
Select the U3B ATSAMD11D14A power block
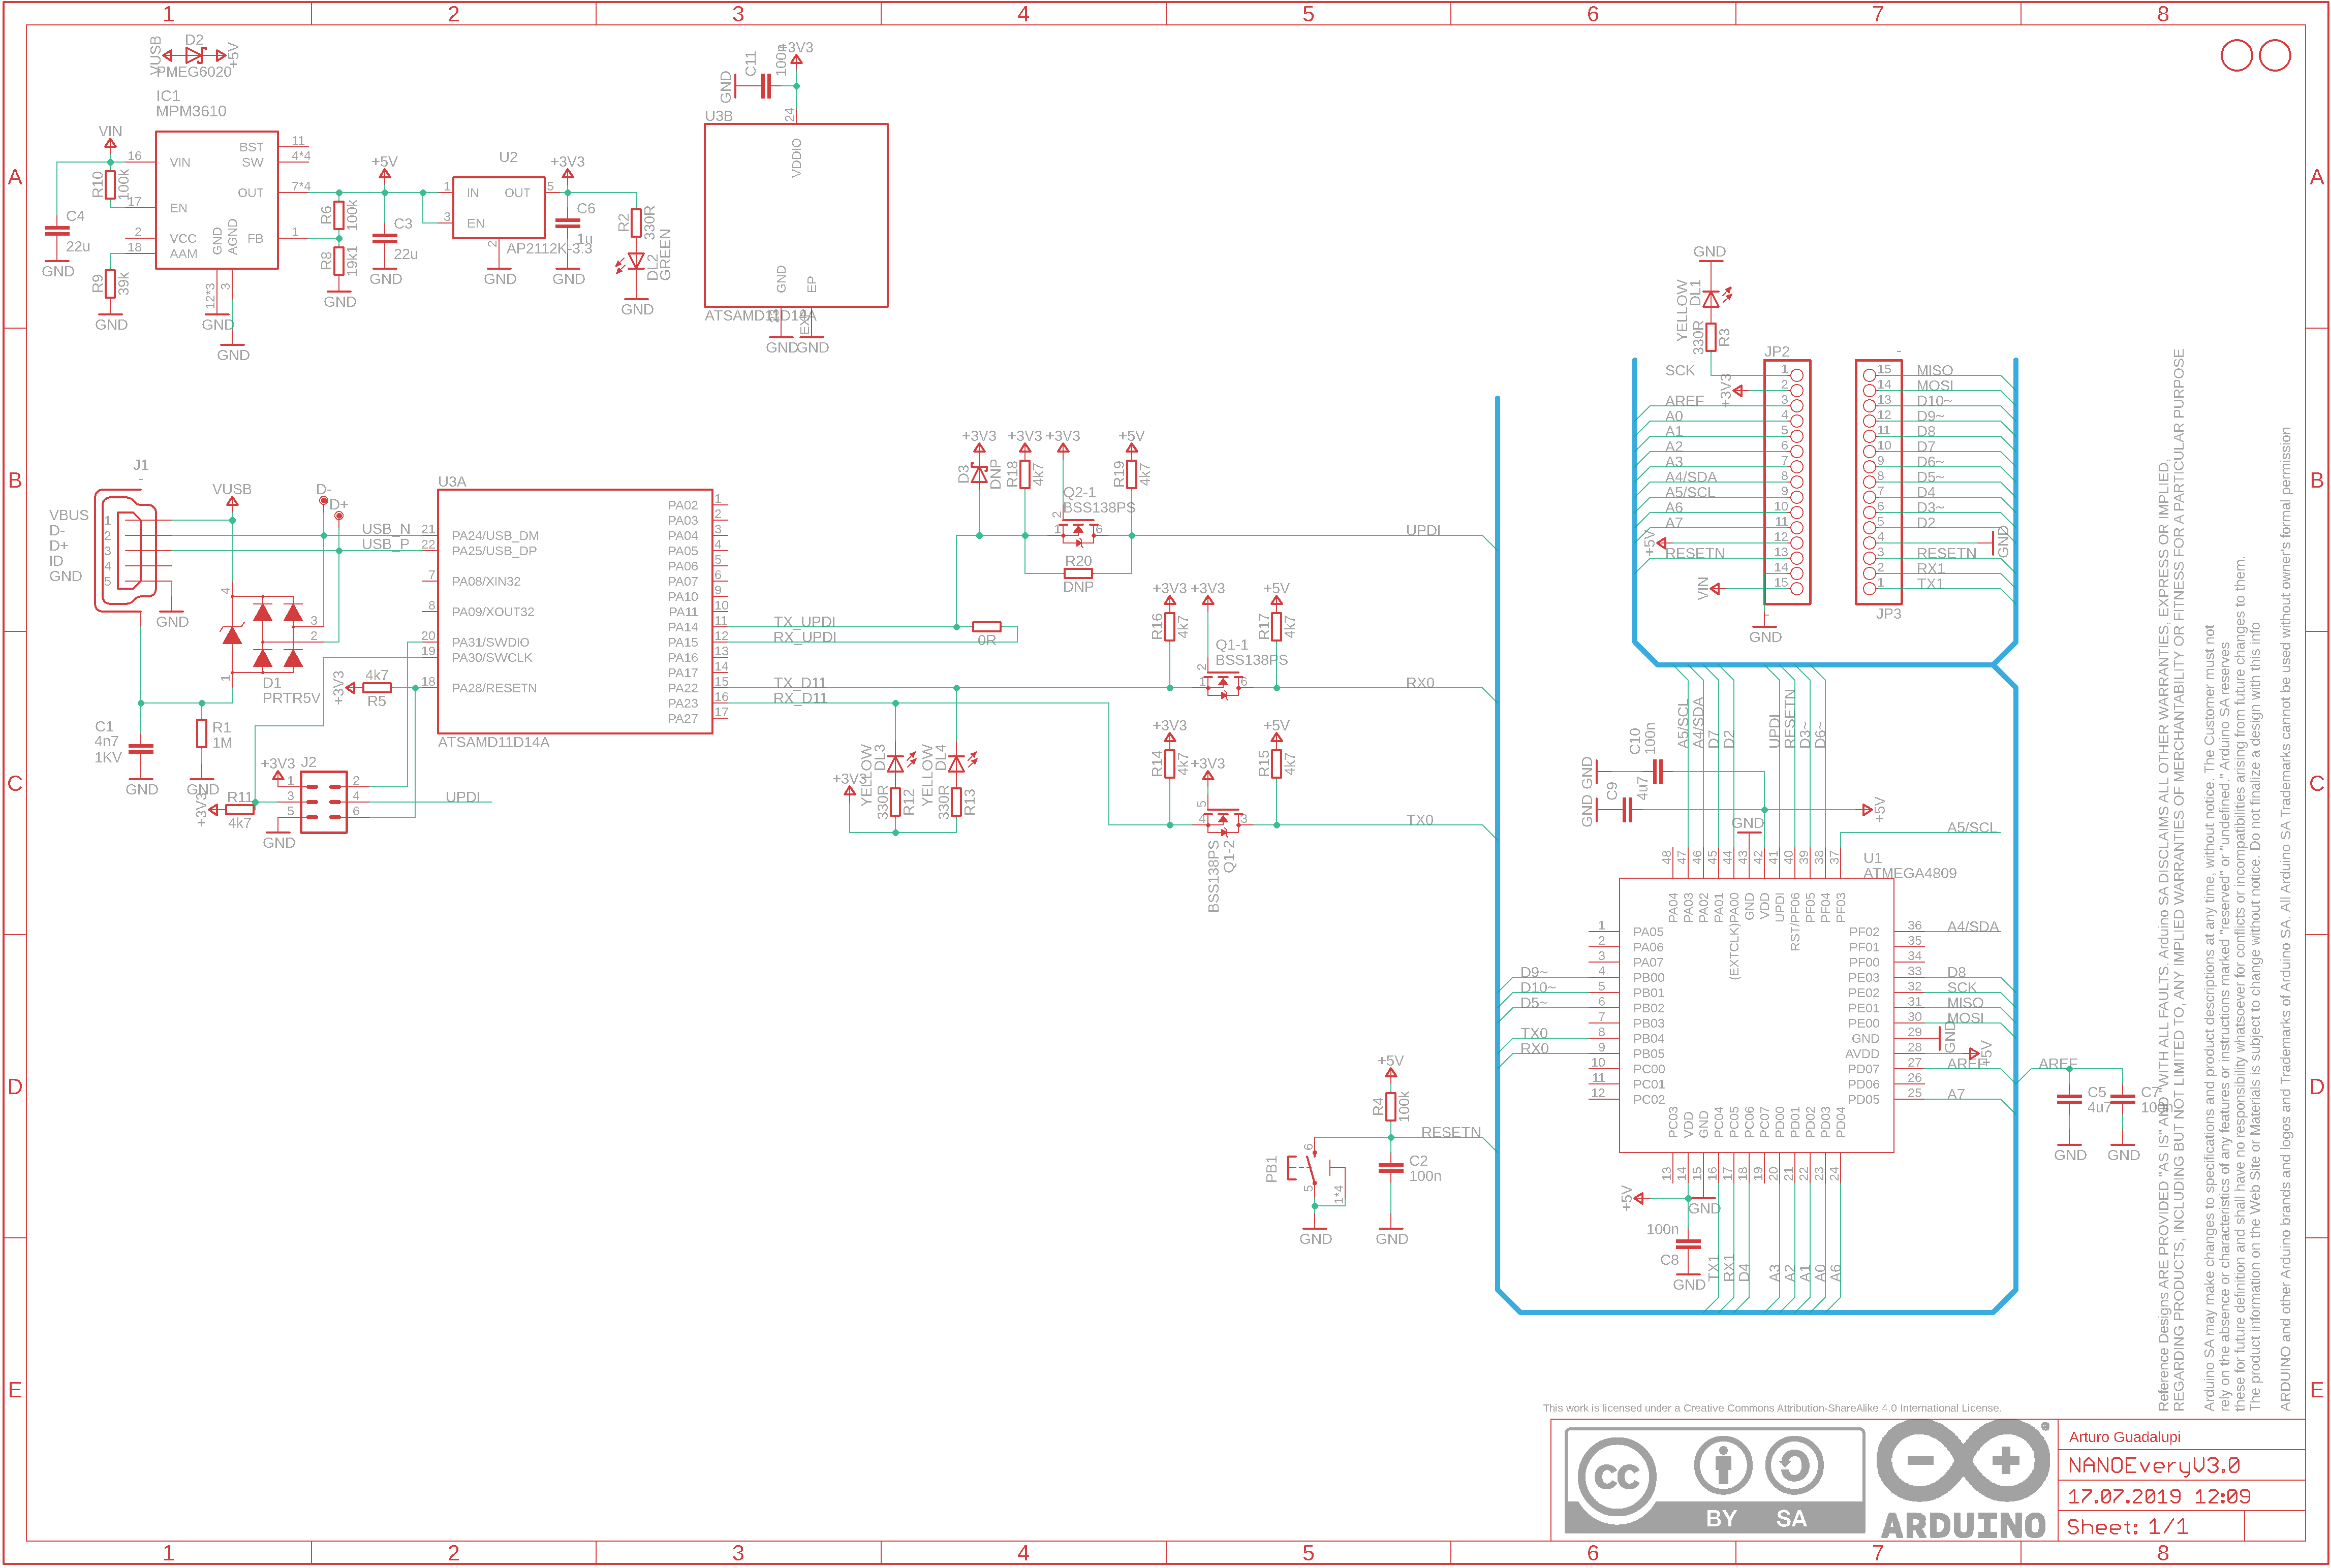pos(795,215)
